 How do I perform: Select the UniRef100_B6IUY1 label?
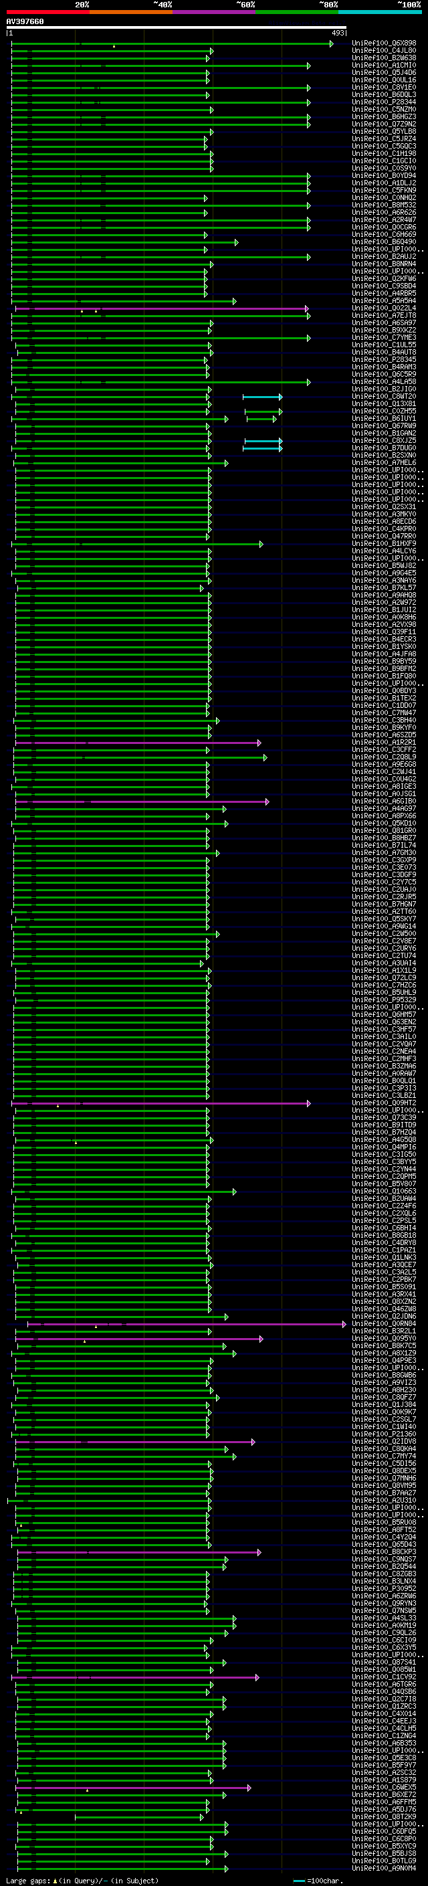pyautogui.click(x=384, y=419)
